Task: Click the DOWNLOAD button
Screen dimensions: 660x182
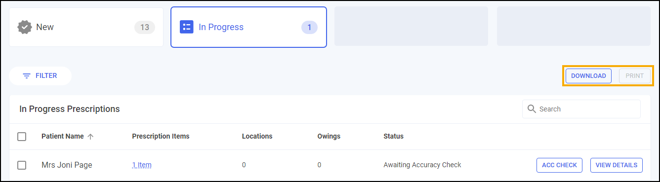Action: click(588, 76)
